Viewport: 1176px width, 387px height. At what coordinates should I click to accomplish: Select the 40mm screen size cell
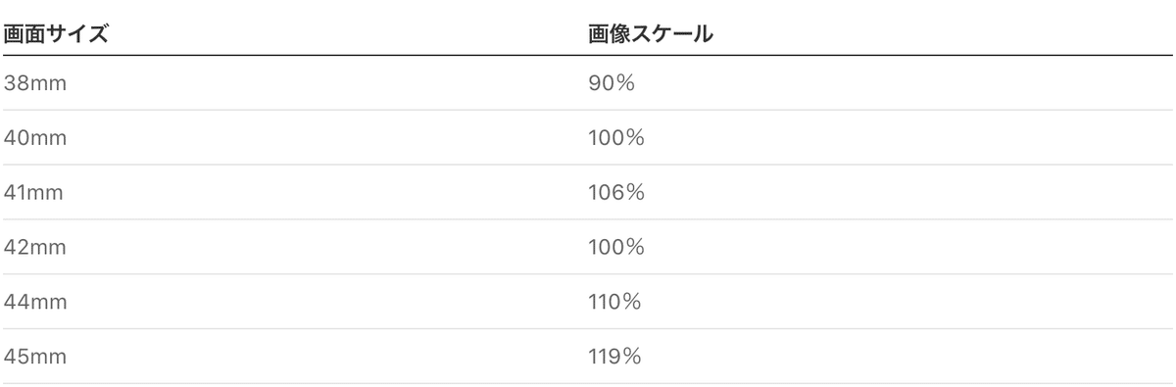coord(35,138)
